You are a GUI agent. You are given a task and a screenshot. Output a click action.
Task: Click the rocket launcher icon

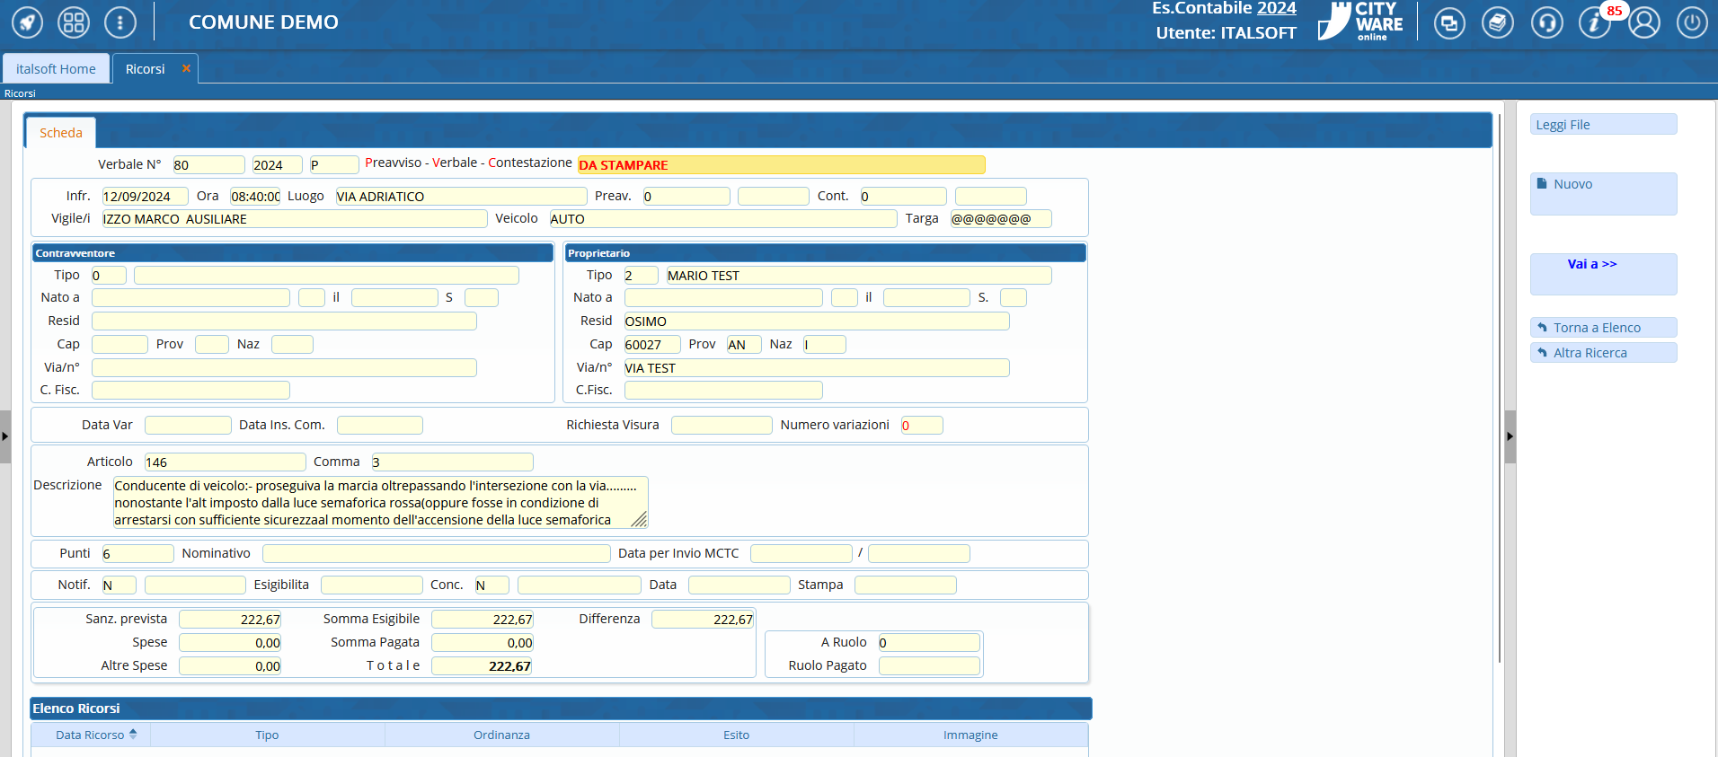pyautogui.click(x=27, y=22)
